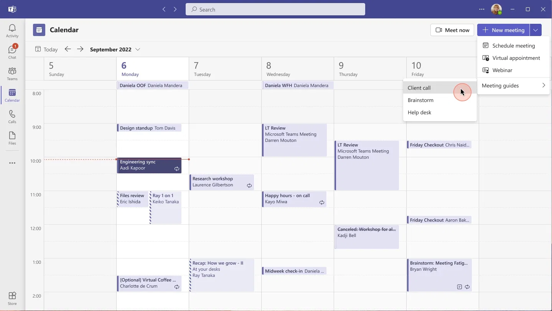This screenshot has height=311, width=552.
Task: Open the profile avatar menu
Action: (496, 9)
